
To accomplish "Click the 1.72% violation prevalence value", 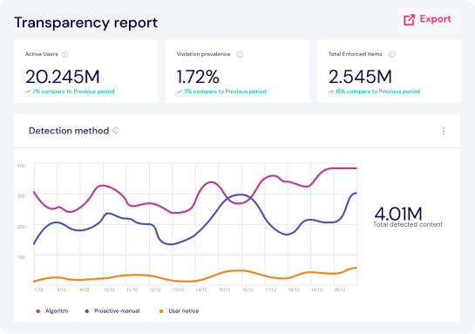I will click(198, 77).
